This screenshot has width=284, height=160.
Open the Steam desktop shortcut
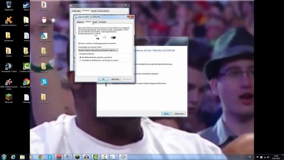tap(27, 6)
